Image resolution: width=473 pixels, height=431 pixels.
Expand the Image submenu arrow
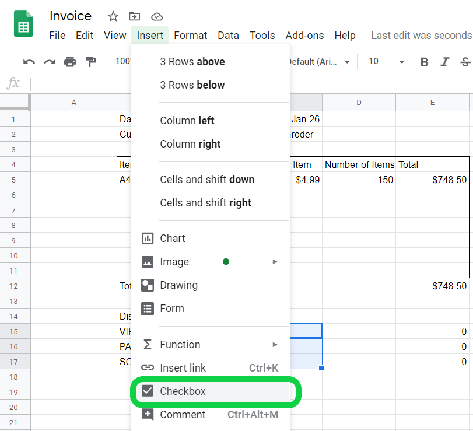pyautogui.click(x=275, y=262)
